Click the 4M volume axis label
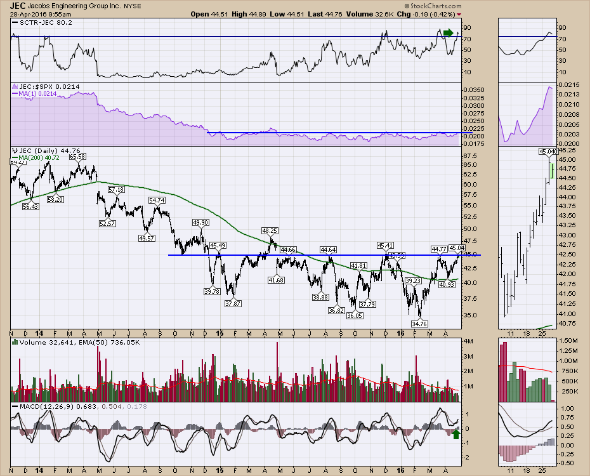590x476 pixels. tap(469, 341)
